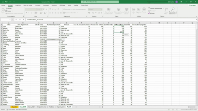This screenshot has height=111, width=198.
Task: Open the Region_admi sheet tab
Action: click(x=61, y=107)
